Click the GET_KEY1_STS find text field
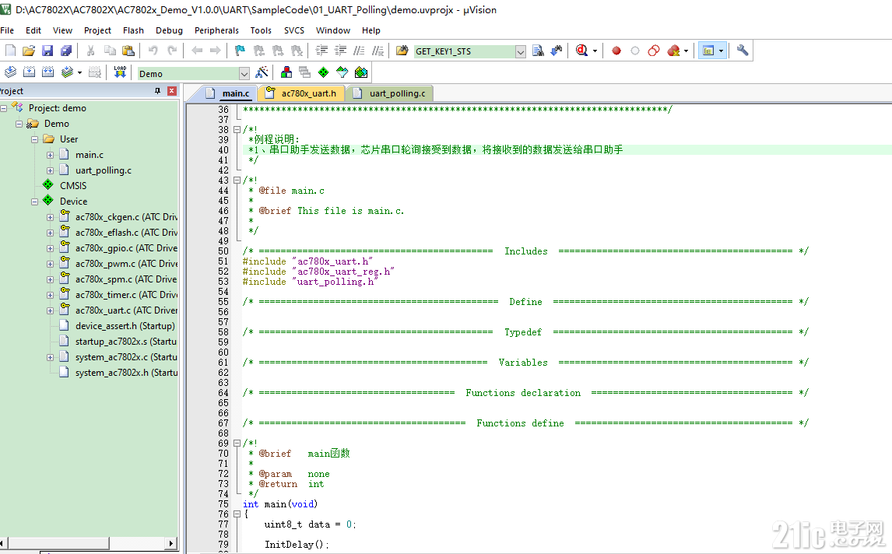 (x=464, y=52)
